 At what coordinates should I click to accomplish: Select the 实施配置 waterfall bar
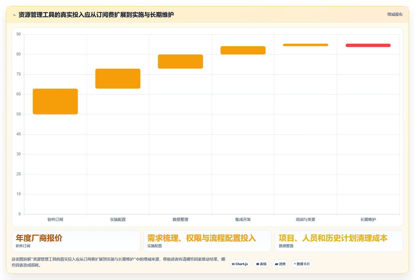118,79
